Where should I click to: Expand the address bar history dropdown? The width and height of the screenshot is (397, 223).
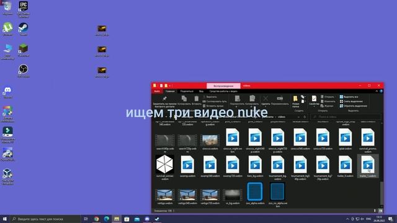coord(298,117)
